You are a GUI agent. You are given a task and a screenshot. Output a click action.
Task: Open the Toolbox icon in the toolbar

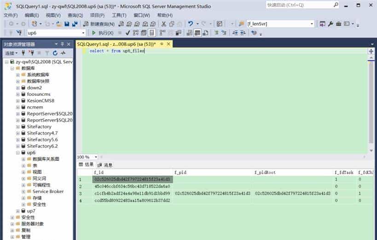338,23
